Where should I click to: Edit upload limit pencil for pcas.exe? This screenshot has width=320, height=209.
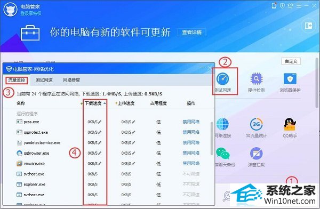click(x=133, y=122)
